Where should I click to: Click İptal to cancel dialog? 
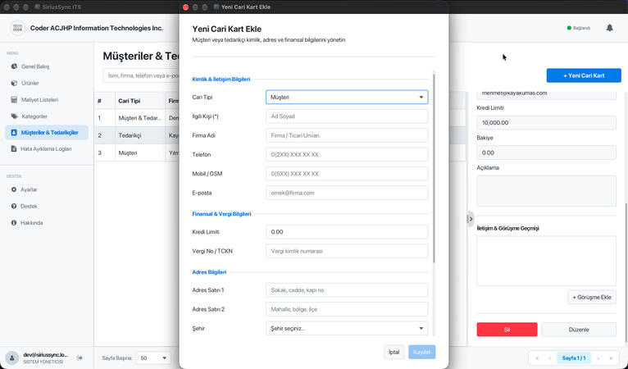pyautogui.click(x=394, y=352)
